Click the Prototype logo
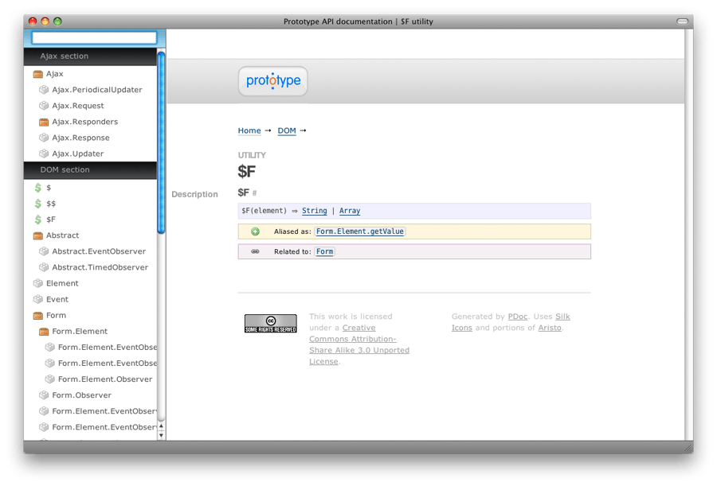This screenshot has height=486, width=717. pyautogui.click(x=273, y=81)
